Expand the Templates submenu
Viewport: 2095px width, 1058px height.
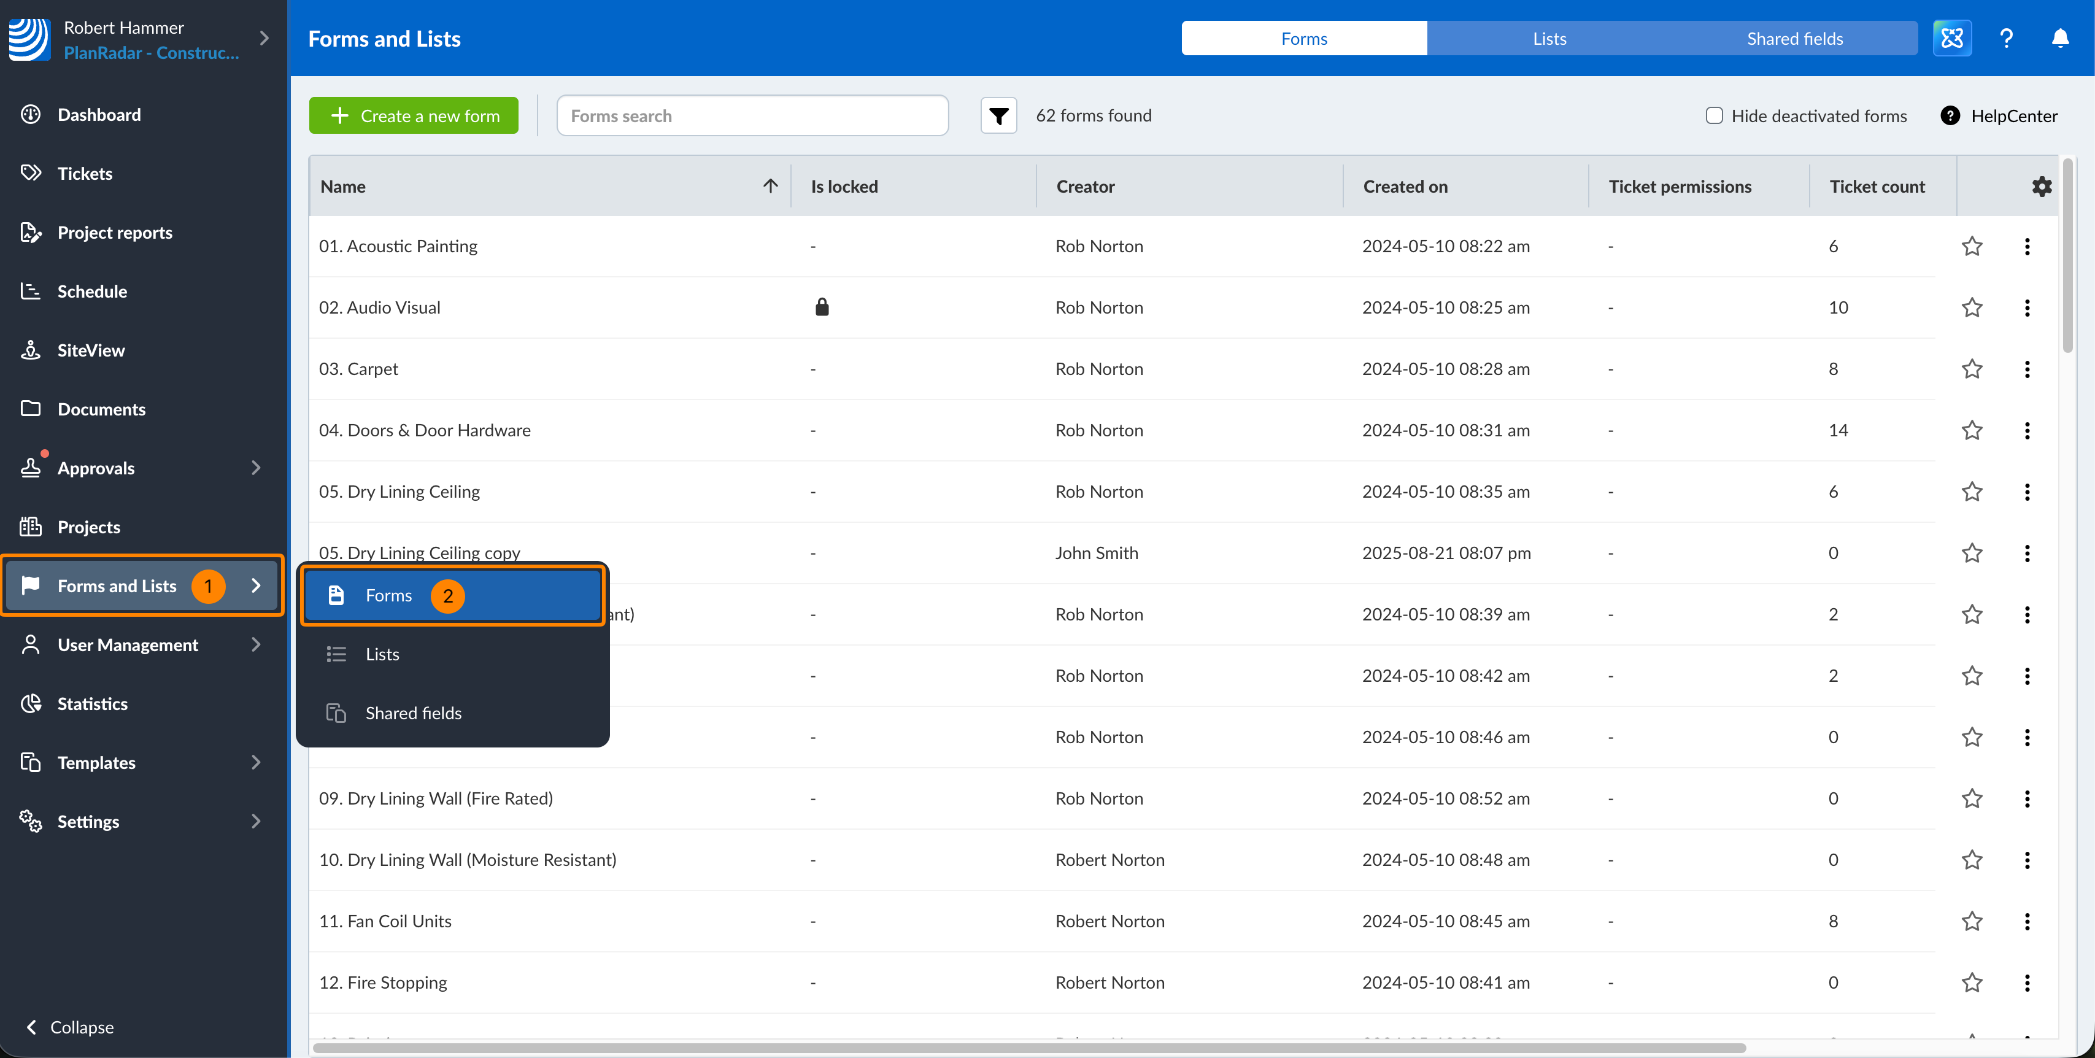(256, 763)
